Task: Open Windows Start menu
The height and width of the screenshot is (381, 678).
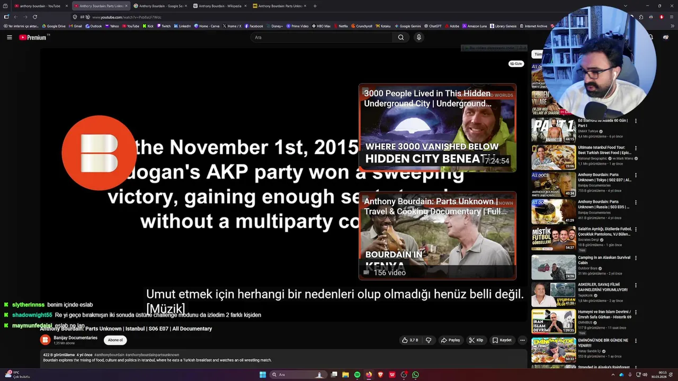Action: click(262, 375)
